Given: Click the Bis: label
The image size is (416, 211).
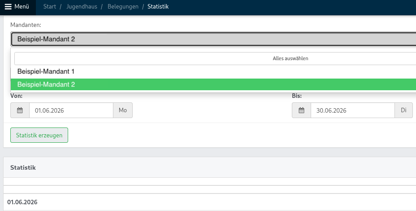Looking at the screenshot, I should 297,96.
